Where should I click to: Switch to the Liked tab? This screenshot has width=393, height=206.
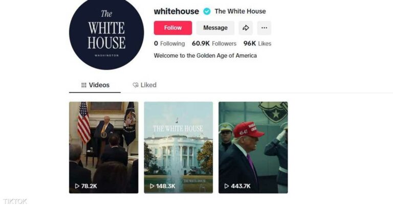(145, 85)
